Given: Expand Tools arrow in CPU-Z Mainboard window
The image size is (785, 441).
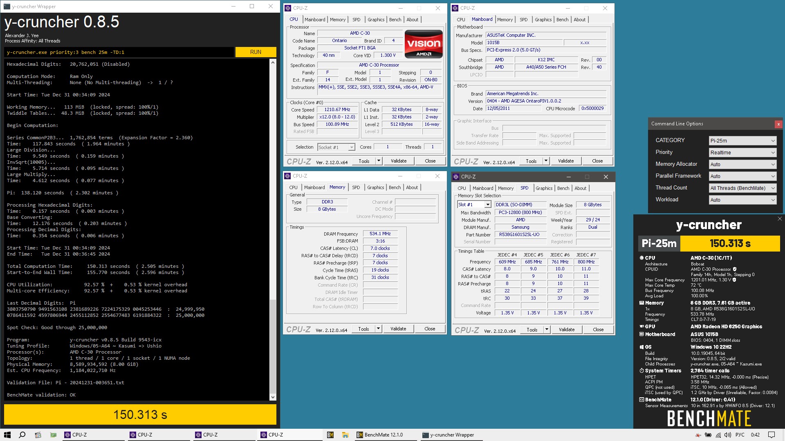Looking at the screenshot, I should click(546, 161).
